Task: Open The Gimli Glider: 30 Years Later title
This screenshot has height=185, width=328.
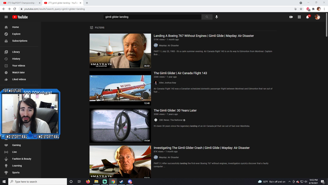Action: [175, 110]
